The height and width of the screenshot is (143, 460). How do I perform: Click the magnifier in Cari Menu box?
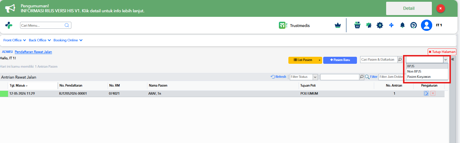67,25
